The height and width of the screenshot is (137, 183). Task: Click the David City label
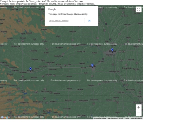81,51
